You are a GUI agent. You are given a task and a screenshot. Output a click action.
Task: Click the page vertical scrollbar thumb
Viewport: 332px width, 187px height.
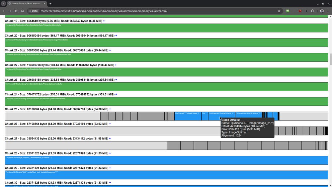[x=330, y=59]
